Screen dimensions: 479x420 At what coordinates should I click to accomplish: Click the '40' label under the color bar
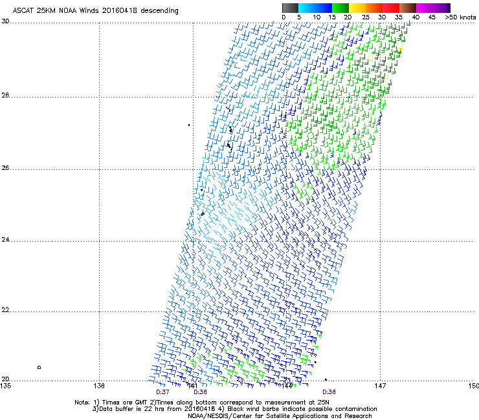click(x=416, y=17)
